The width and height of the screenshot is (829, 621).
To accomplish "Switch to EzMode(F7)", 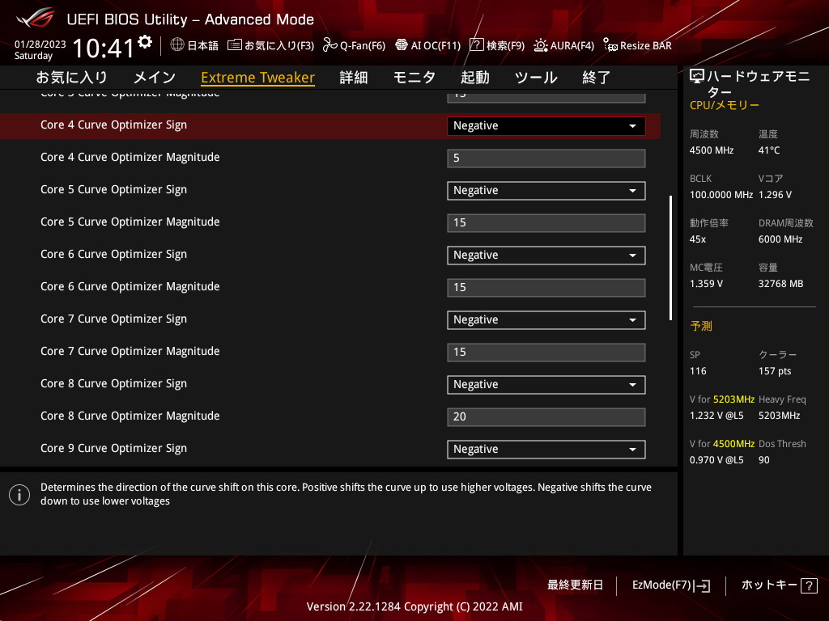I will point(662,585).
